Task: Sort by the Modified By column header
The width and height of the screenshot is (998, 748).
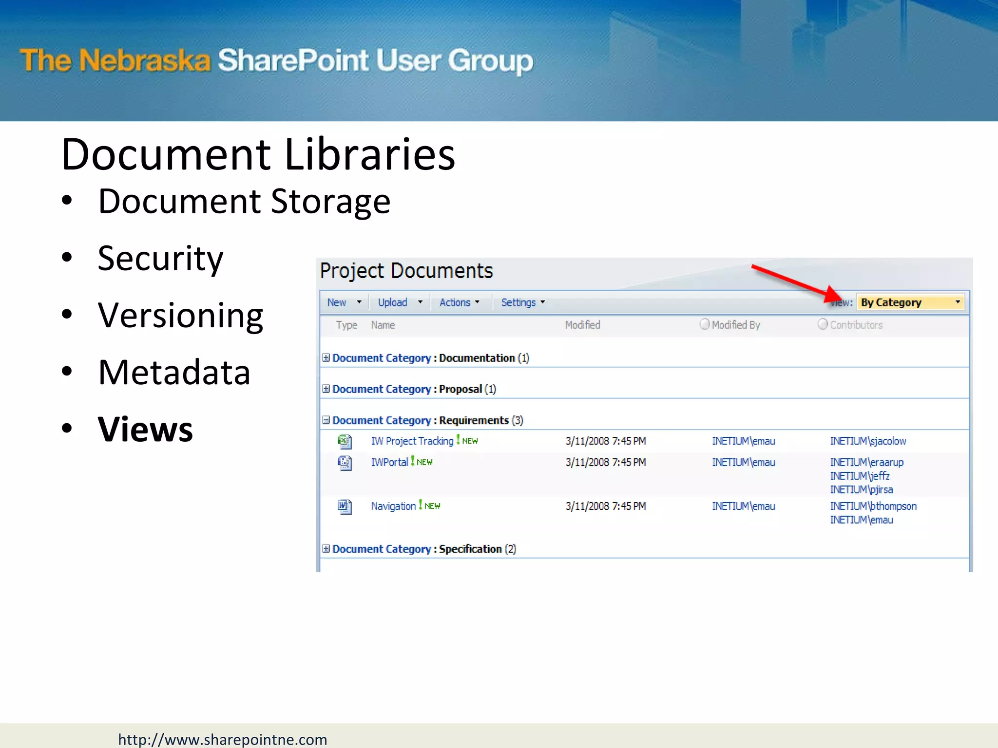Action: coord(736,325)
